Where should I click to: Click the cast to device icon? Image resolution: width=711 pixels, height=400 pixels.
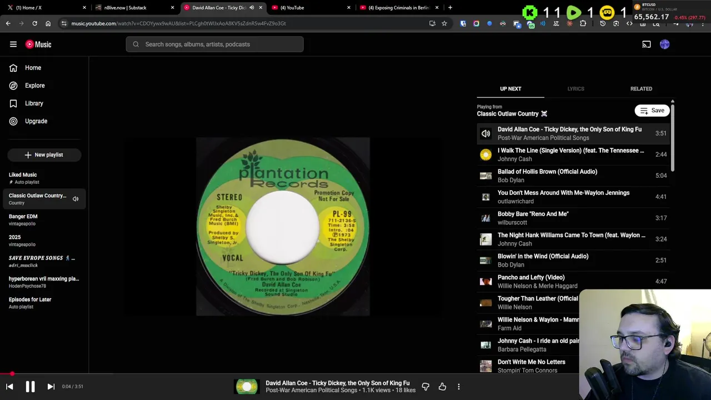coord(647,44)
